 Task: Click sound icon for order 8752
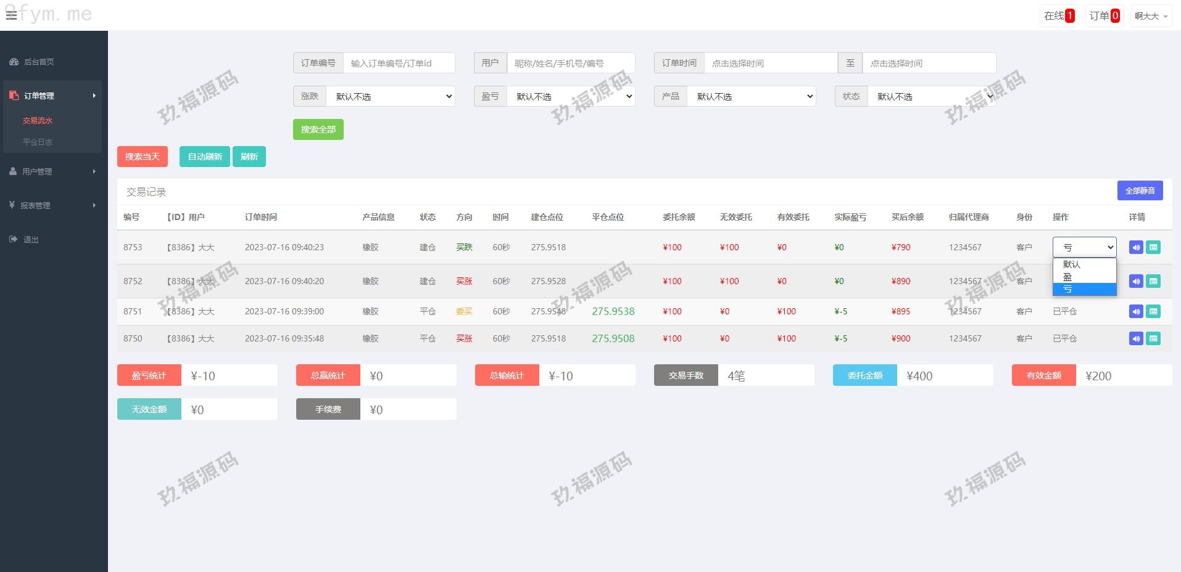(1136, 281)
